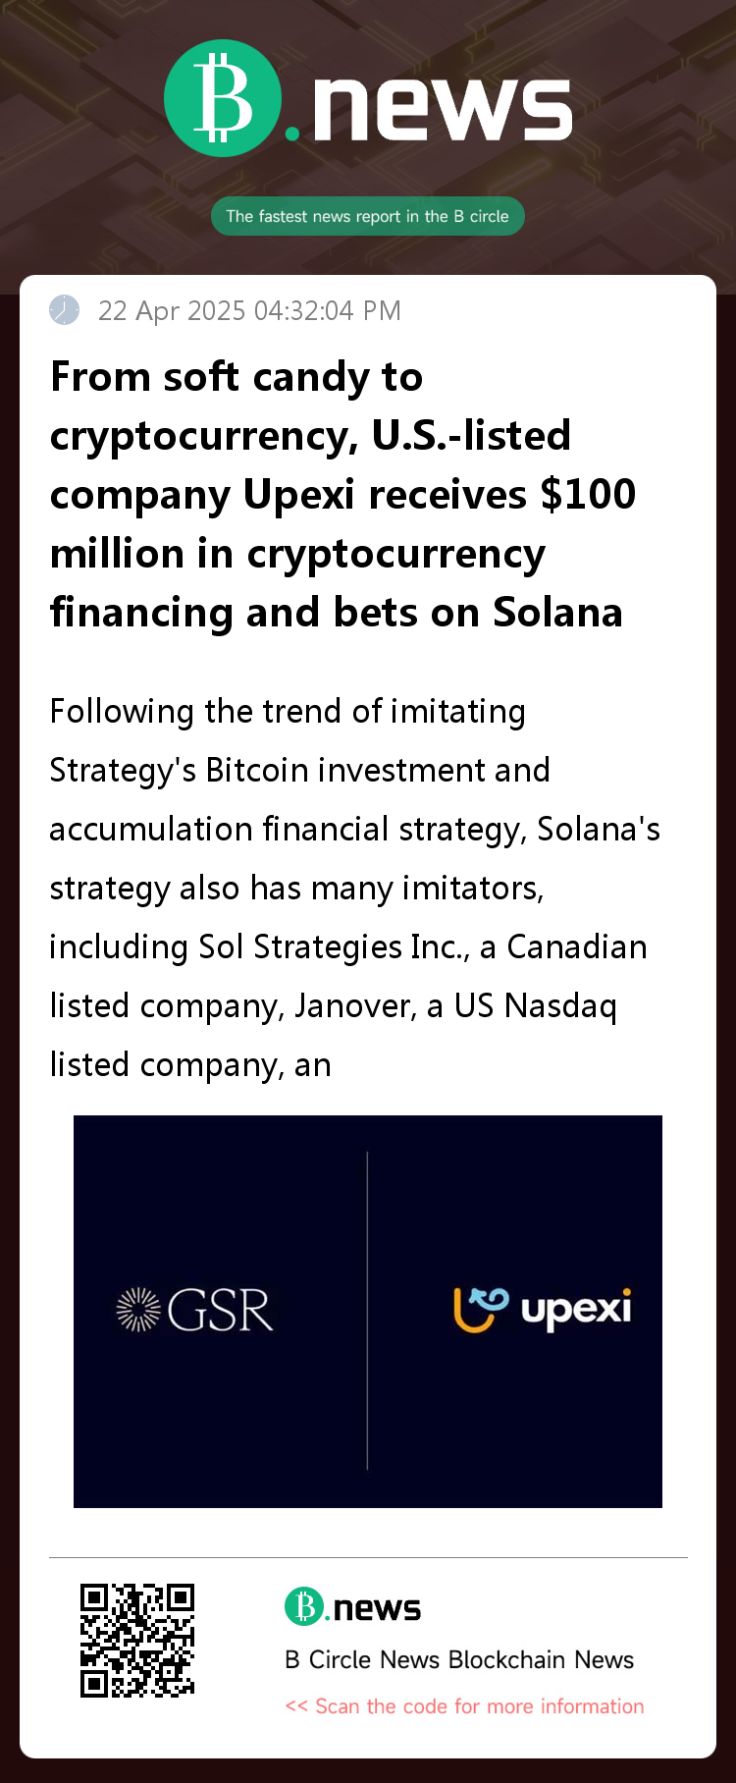Click the GSR text in the banner
The width and height of the screenshot is (736, 1783).
click(220, 1311)
